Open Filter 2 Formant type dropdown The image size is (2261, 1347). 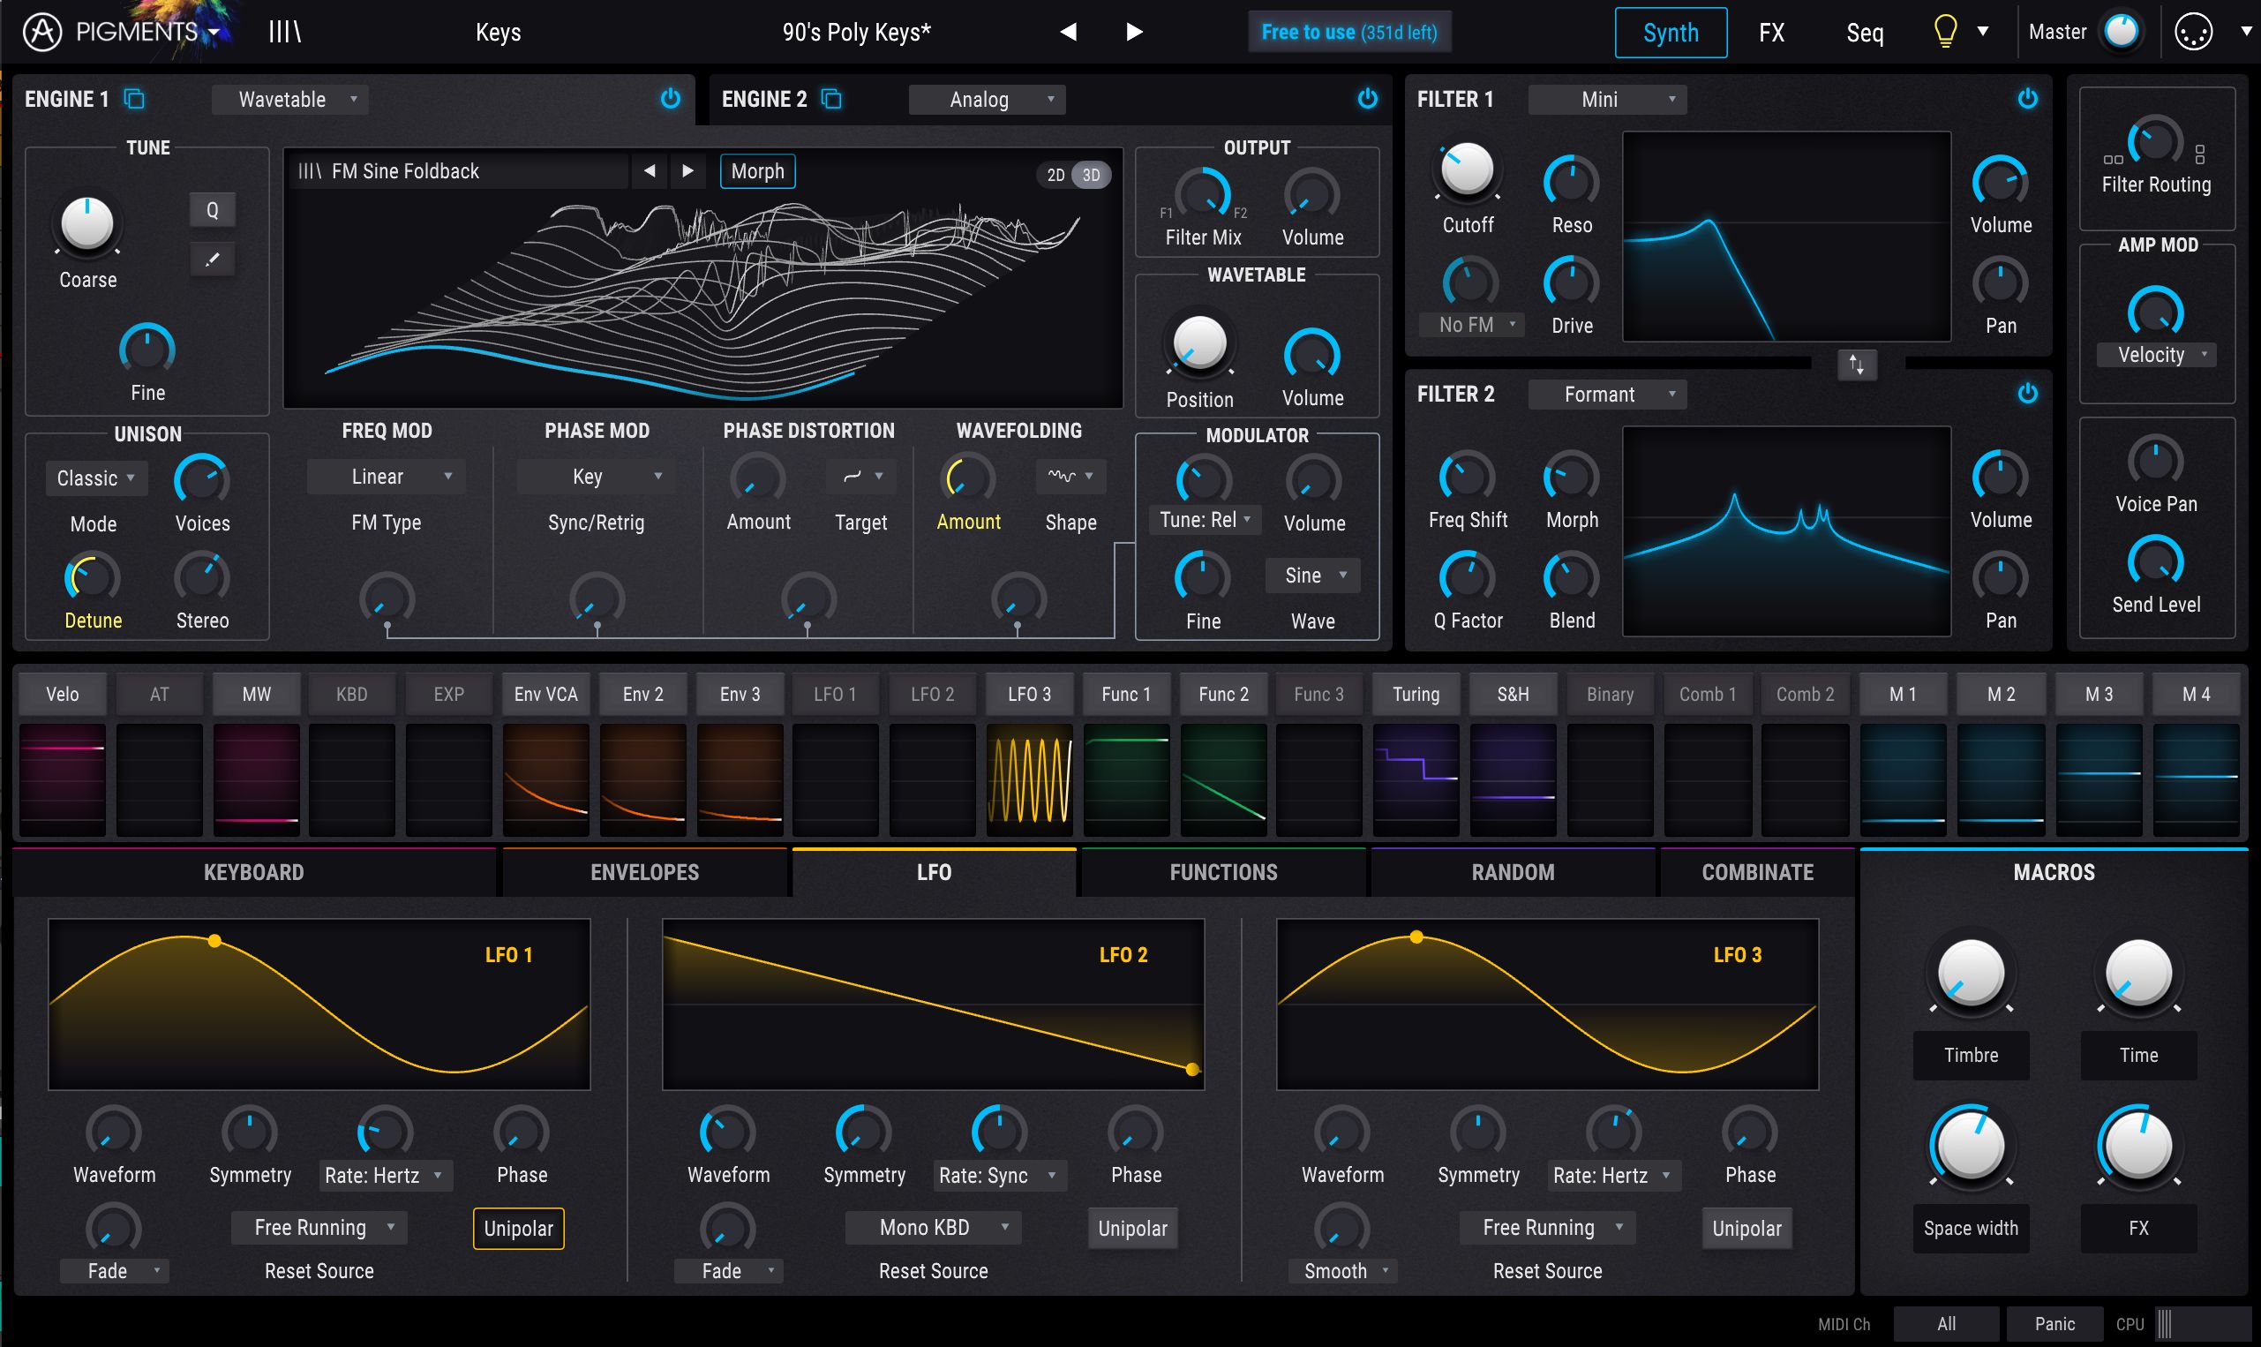pos(1608,394)
